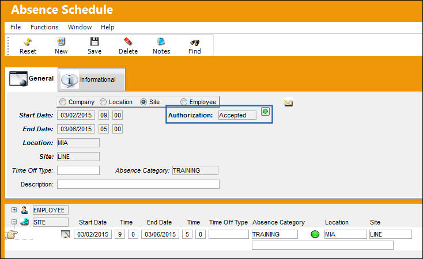This screenshot has width=423, height=259.
Task: Select the SITE tree label
Action: tap(51, 222)
